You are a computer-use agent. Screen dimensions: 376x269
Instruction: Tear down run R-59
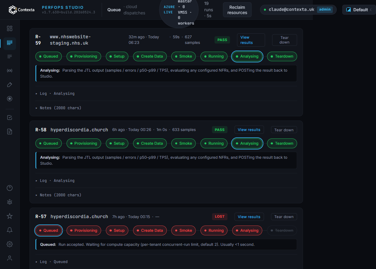tap(284, 40)
